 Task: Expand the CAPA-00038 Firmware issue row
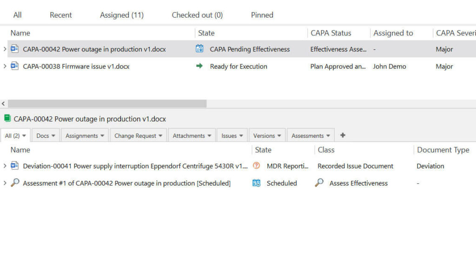click(5, 66)
